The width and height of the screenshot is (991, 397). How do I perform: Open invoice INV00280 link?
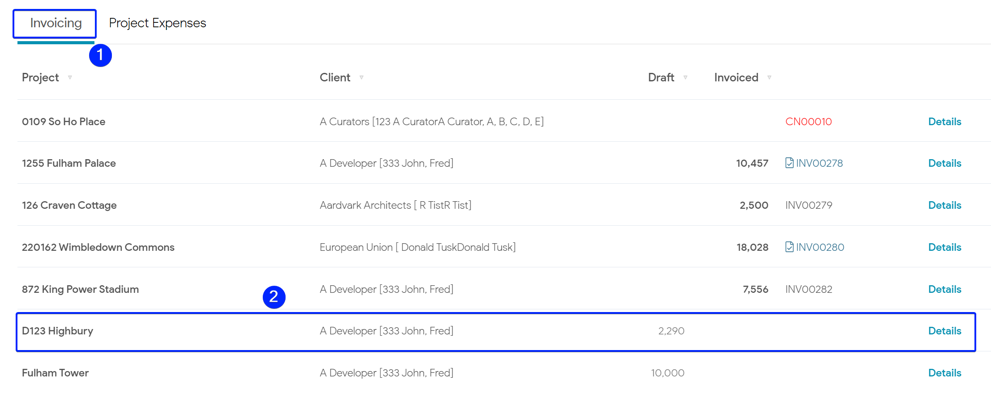[820, 247]
